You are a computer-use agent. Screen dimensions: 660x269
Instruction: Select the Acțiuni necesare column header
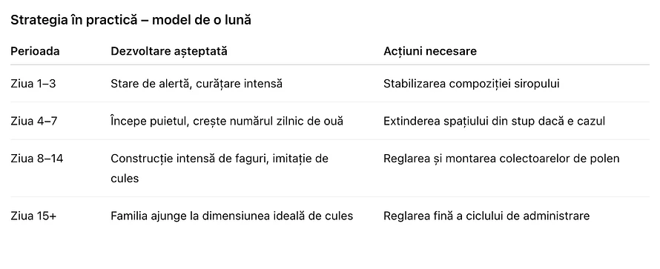(430, 51)
